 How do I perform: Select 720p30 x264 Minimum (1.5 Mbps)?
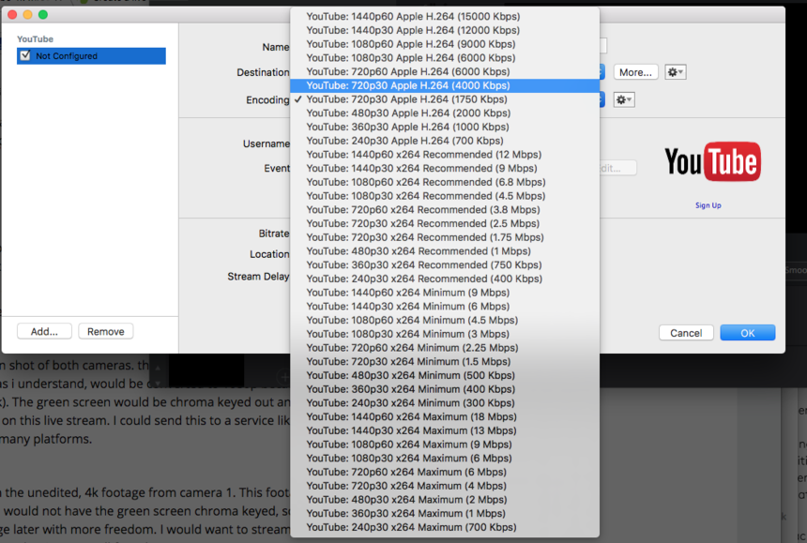point(445,362)
